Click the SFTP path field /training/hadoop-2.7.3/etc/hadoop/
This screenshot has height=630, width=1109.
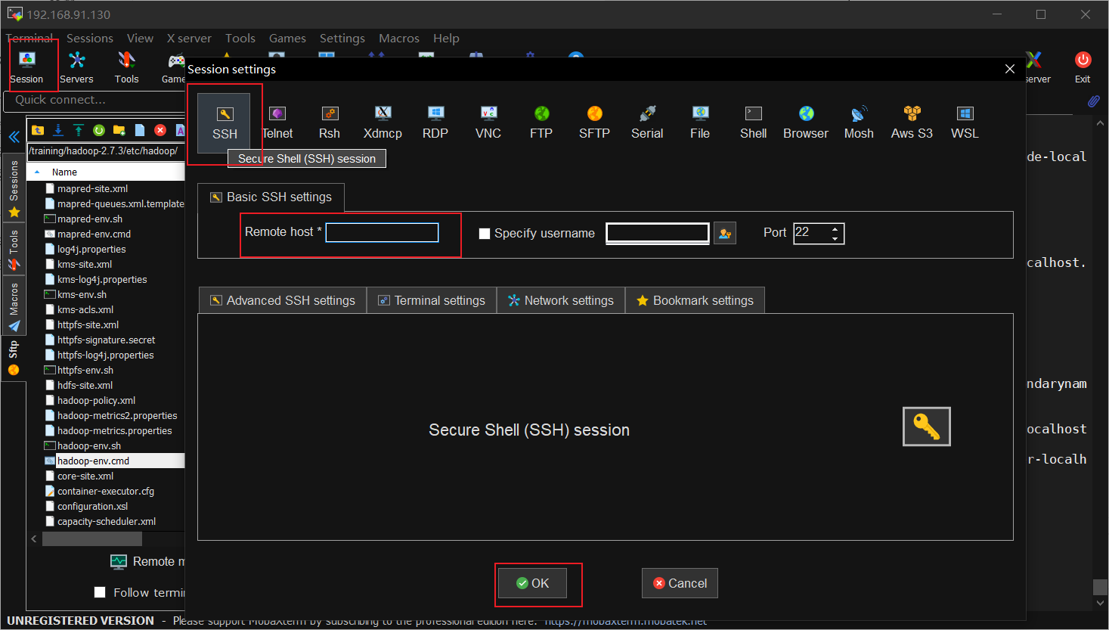[106, 151]
